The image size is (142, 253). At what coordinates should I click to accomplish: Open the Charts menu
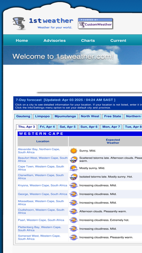coord(88,41)
